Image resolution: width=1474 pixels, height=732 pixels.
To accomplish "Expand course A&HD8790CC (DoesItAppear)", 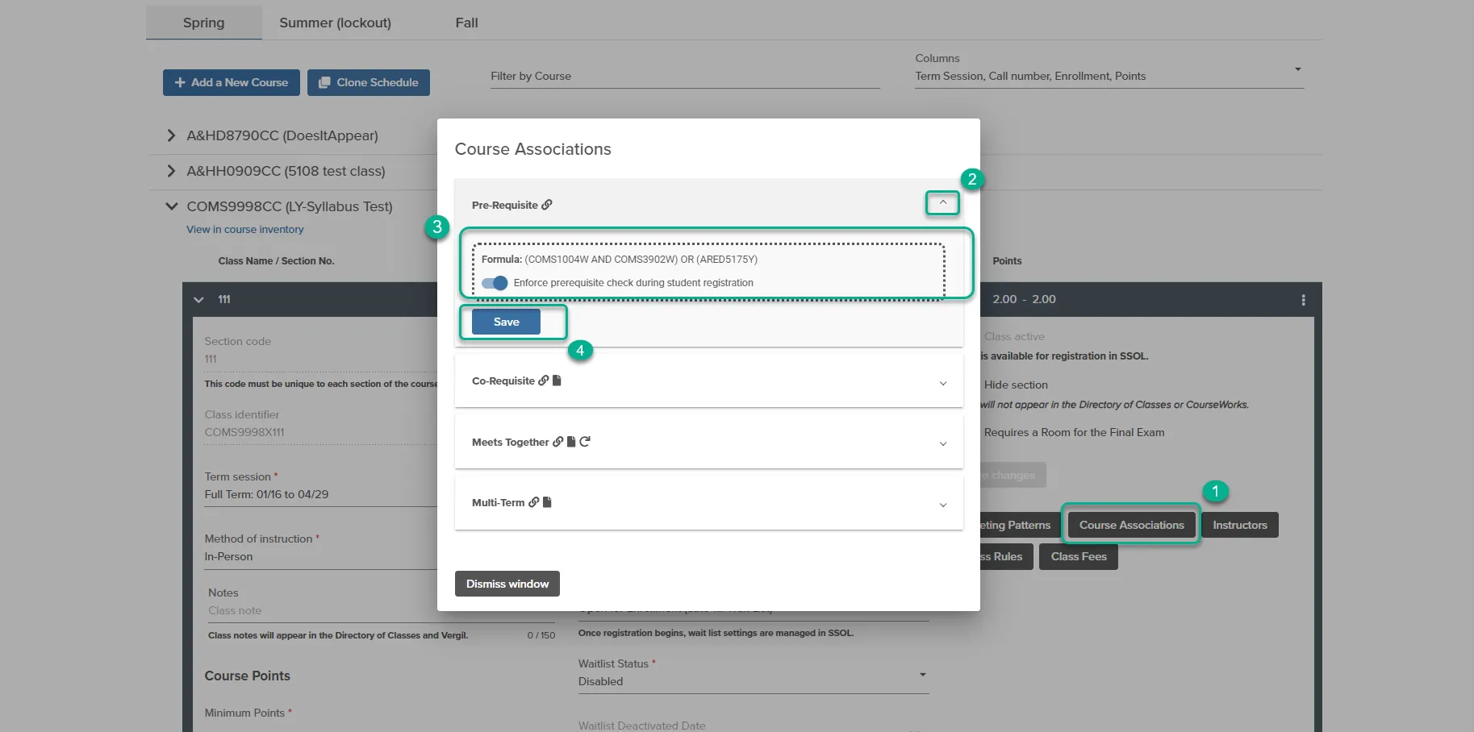I will tap(171, 135).
